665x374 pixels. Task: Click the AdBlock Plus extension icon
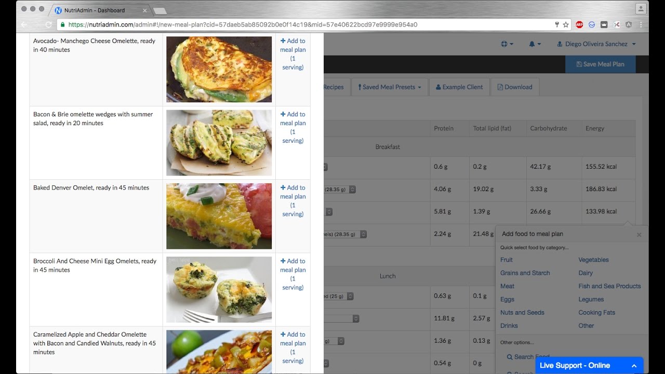[579, 24]
